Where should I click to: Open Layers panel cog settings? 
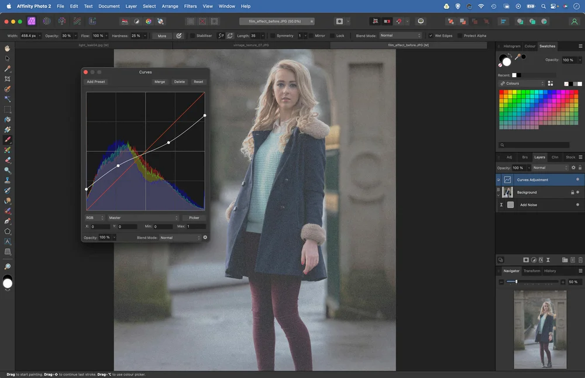tap(573, 168)
